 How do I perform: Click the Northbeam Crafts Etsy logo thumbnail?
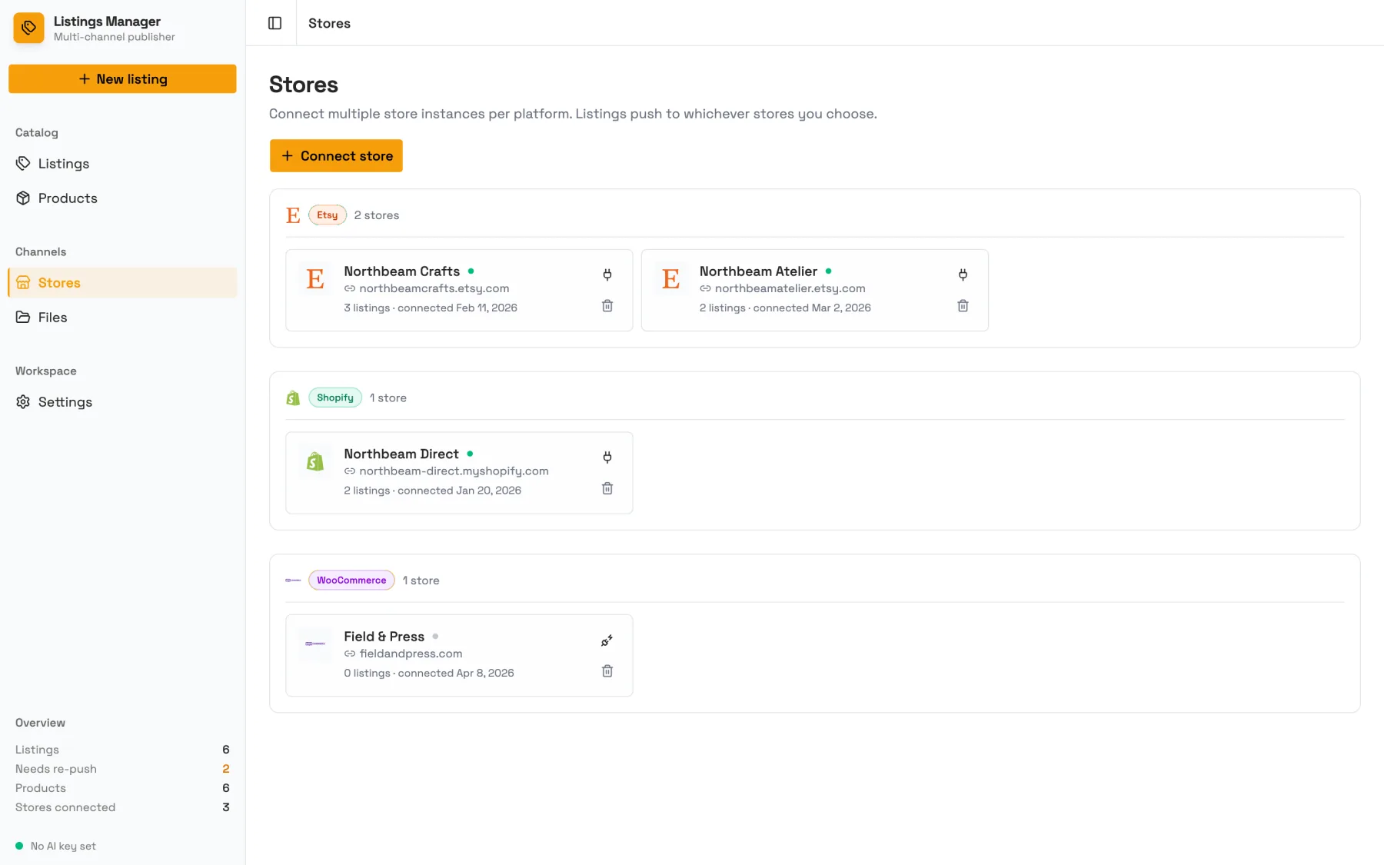tap(315, 278)
